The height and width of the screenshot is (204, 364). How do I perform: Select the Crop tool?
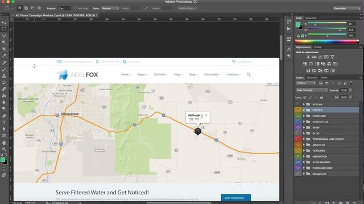click(x=4, y=49)
